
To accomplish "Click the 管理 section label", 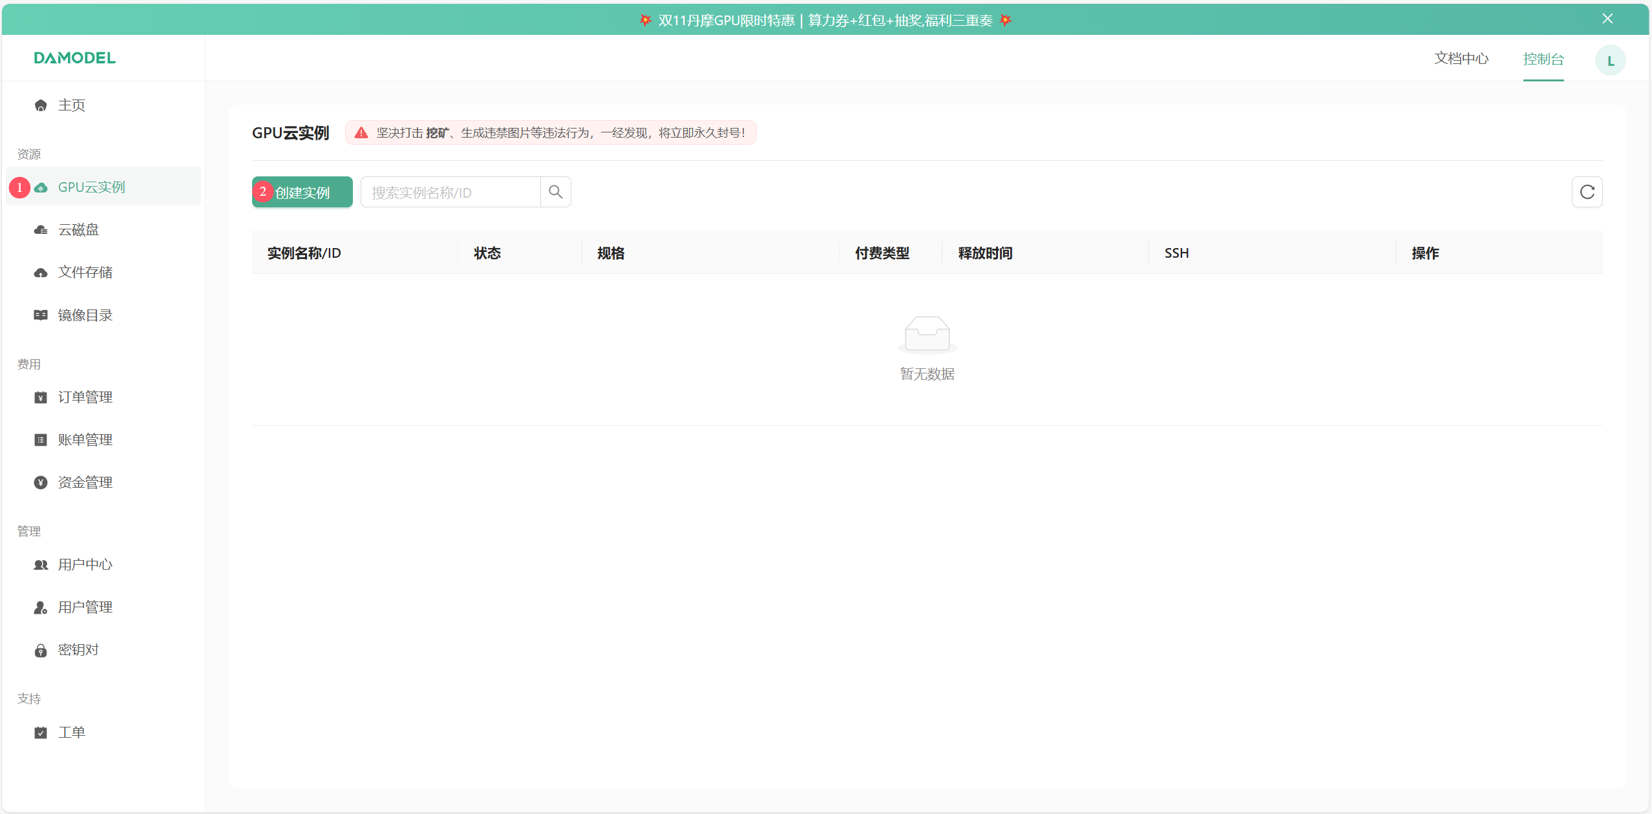I will [x=29, y=532].
